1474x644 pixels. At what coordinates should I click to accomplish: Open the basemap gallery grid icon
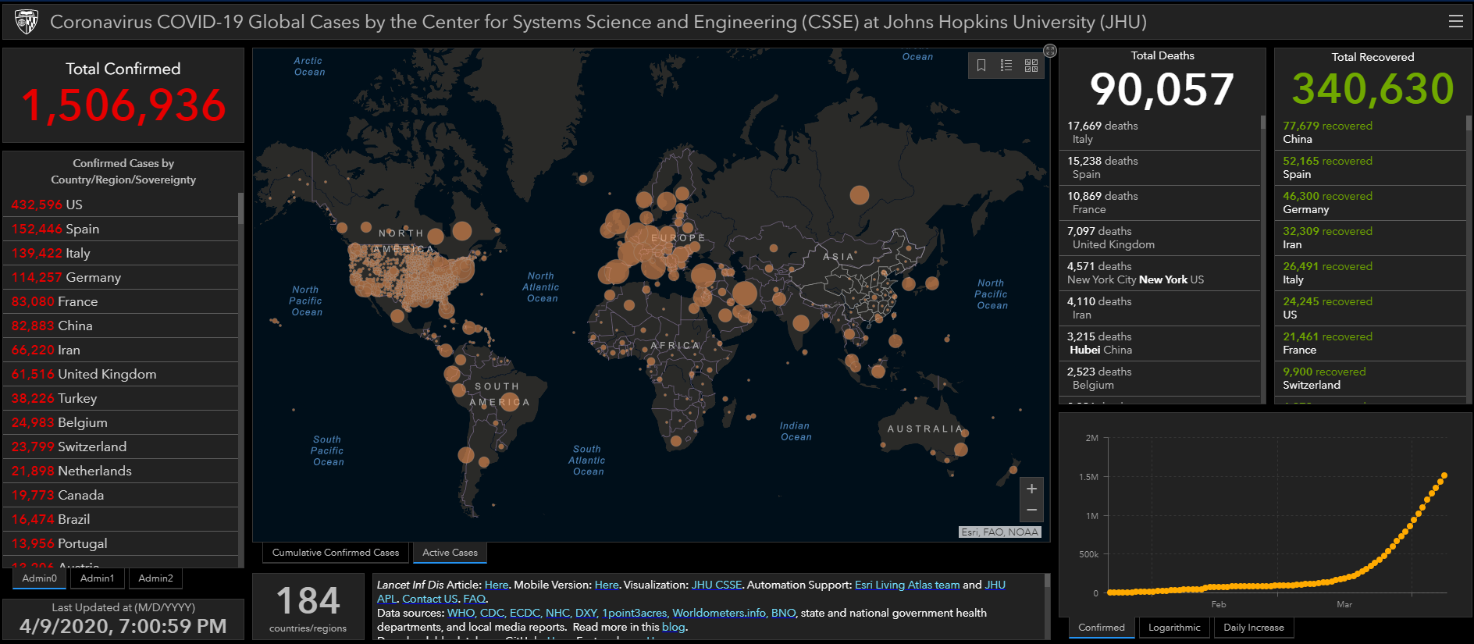click(x=1031, y=66)
